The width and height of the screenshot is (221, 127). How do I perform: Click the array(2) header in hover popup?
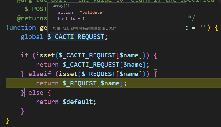coord(61,6)
